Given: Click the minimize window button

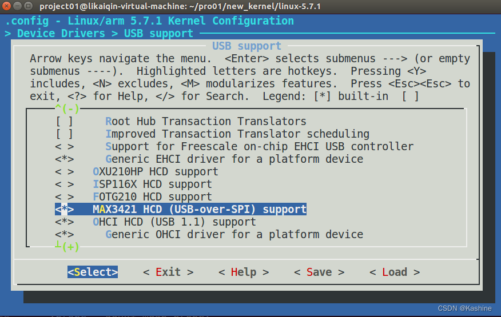Looking at the screenshot, I should pos(18,6).
